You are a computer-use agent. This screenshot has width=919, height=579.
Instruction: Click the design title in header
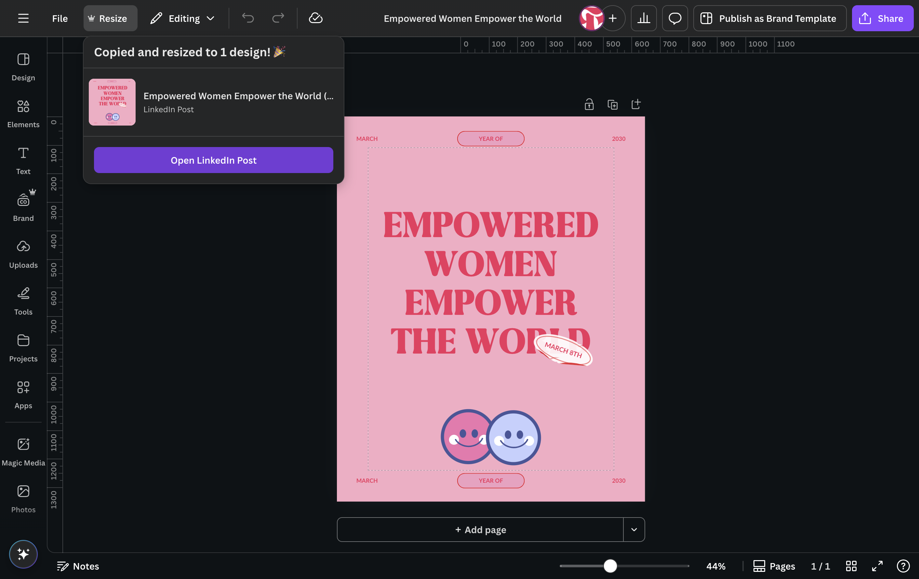pos(473,18)
